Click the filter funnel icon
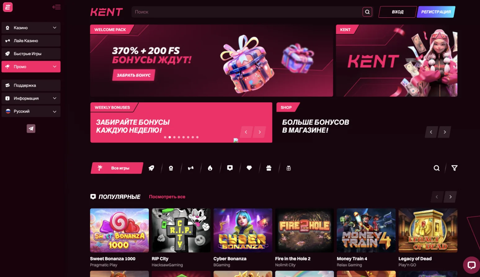 click(x=454, y=168)
